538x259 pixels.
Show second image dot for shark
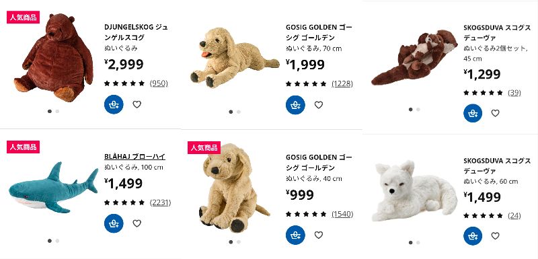57,241
